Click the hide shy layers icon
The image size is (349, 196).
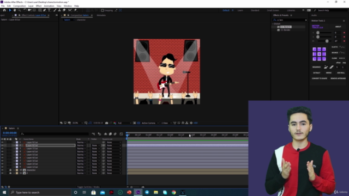[x=105, y=134]
